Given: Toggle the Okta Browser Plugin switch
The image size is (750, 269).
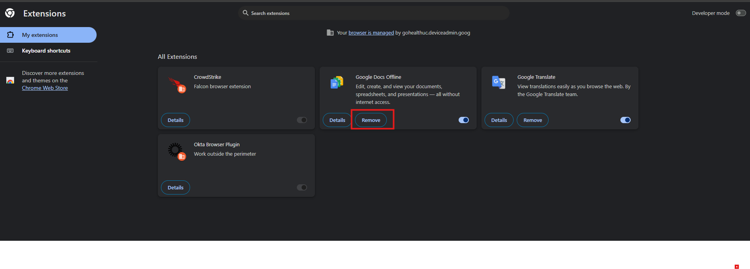Looking at the screenshot, I should [302, 187].
